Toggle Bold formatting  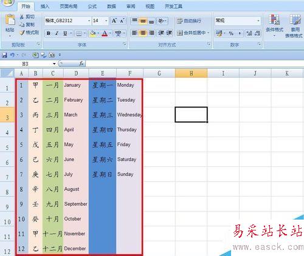point(49,33)
